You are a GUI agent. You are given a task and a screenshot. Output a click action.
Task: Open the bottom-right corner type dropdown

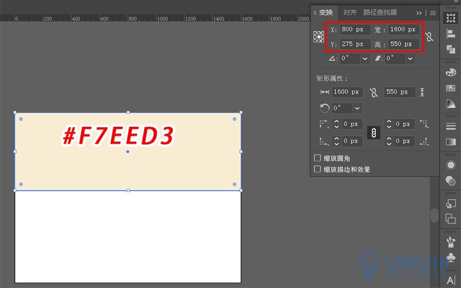click(x=424, y=142)
